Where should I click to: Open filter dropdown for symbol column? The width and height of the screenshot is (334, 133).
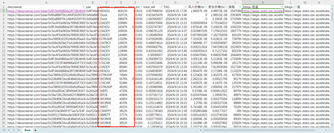coord(112,6)
